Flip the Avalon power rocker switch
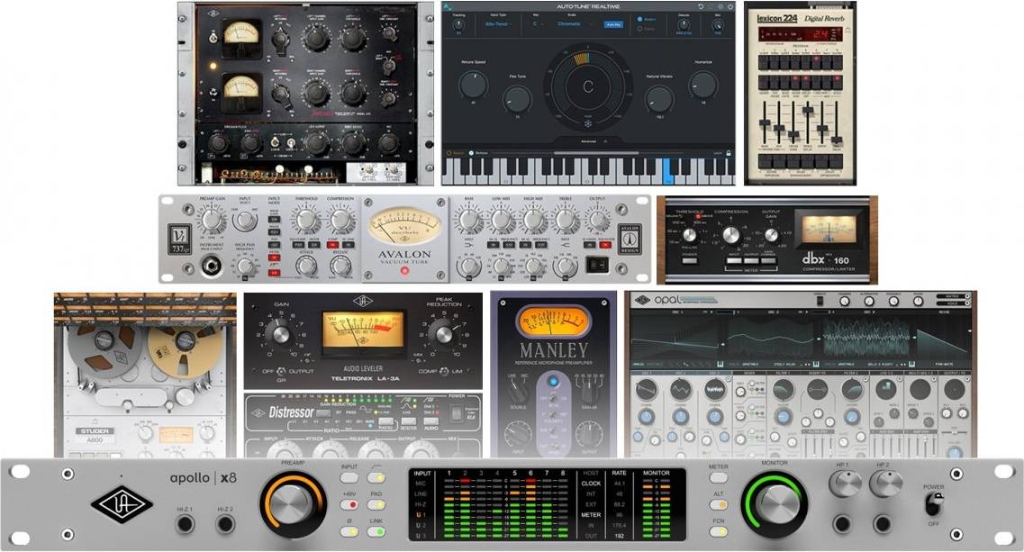1024x552 pixels. 597,266
